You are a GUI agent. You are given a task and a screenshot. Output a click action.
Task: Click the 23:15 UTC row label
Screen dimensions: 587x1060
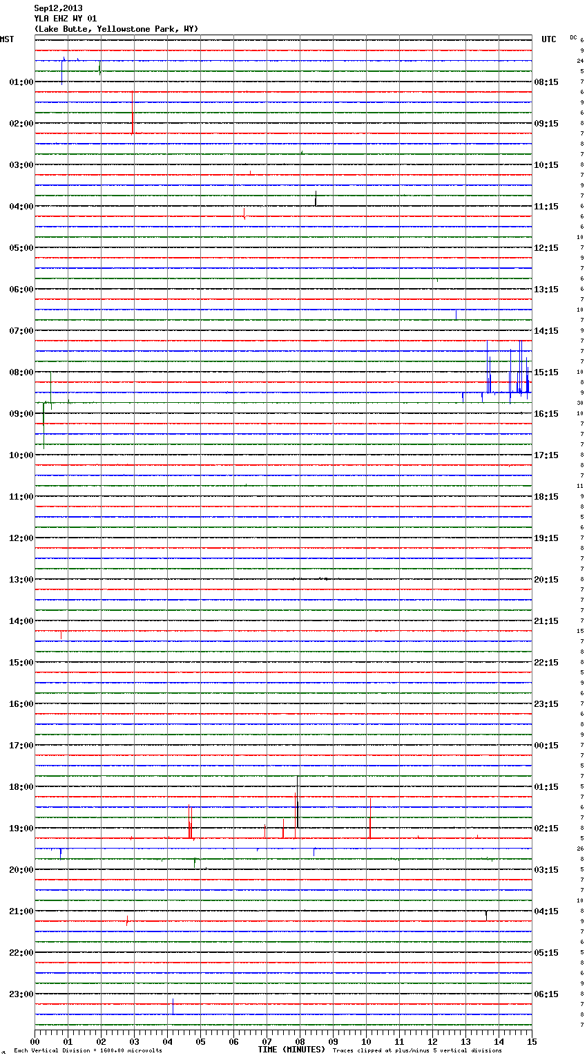coord(546,704)
